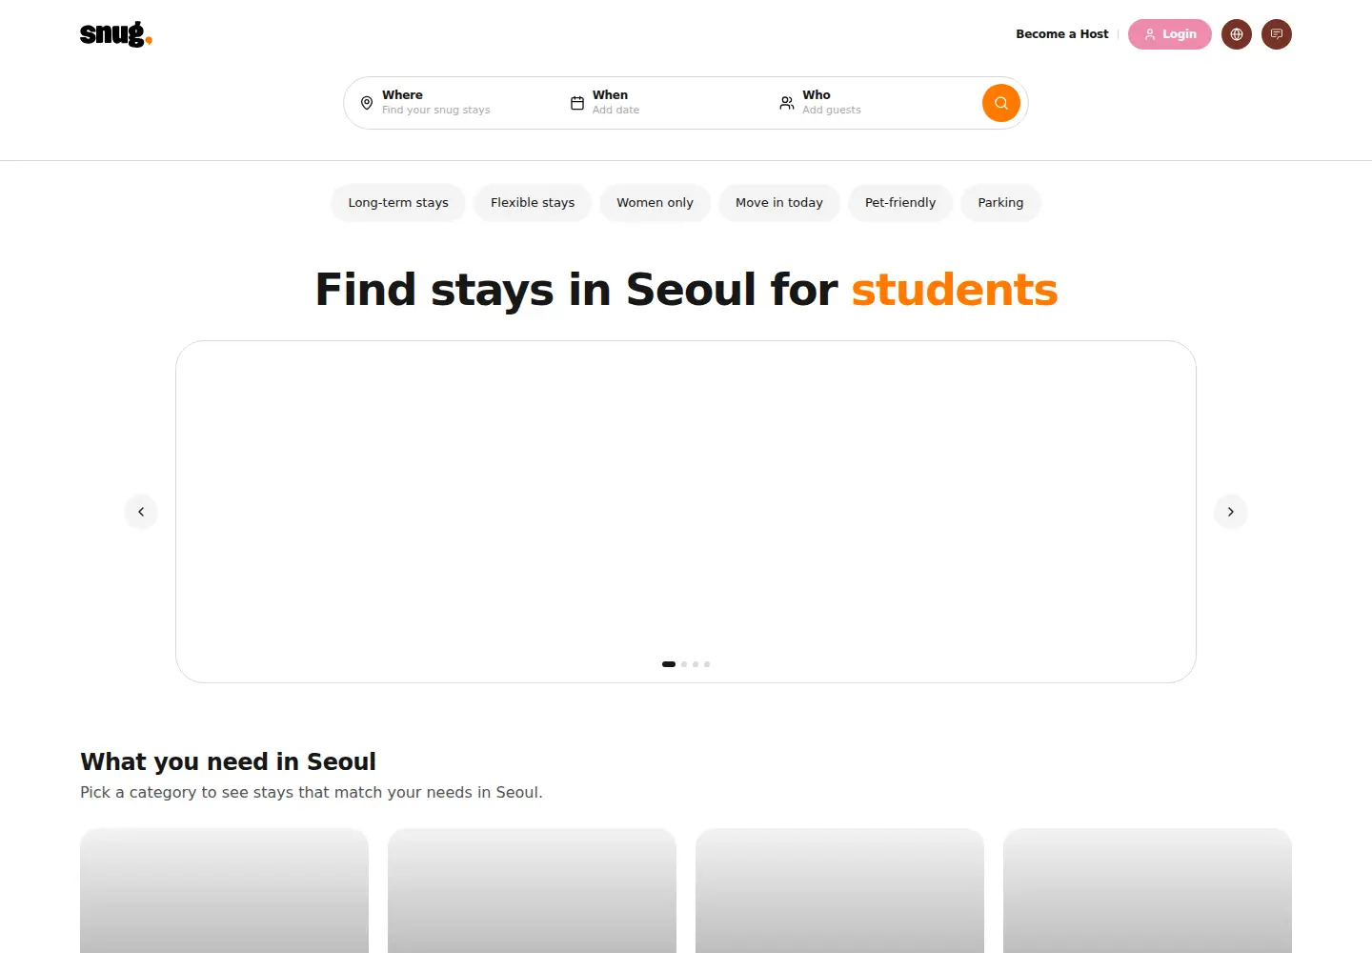Open the Become a Host page
The image size is (1372, 953).
click(1062, 34)
